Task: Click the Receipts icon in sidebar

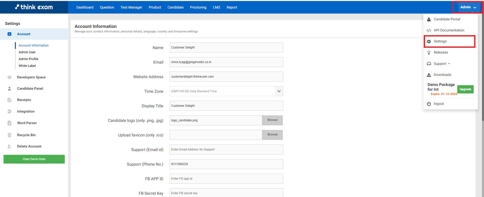Action: point(9,100)
